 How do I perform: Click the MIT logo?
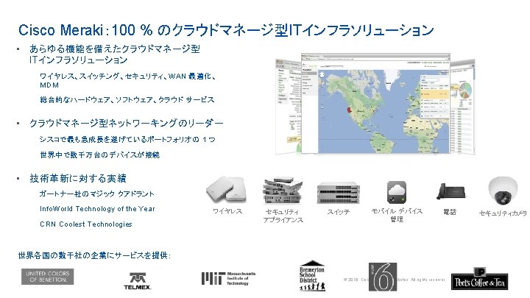click(x=228, y=279)
